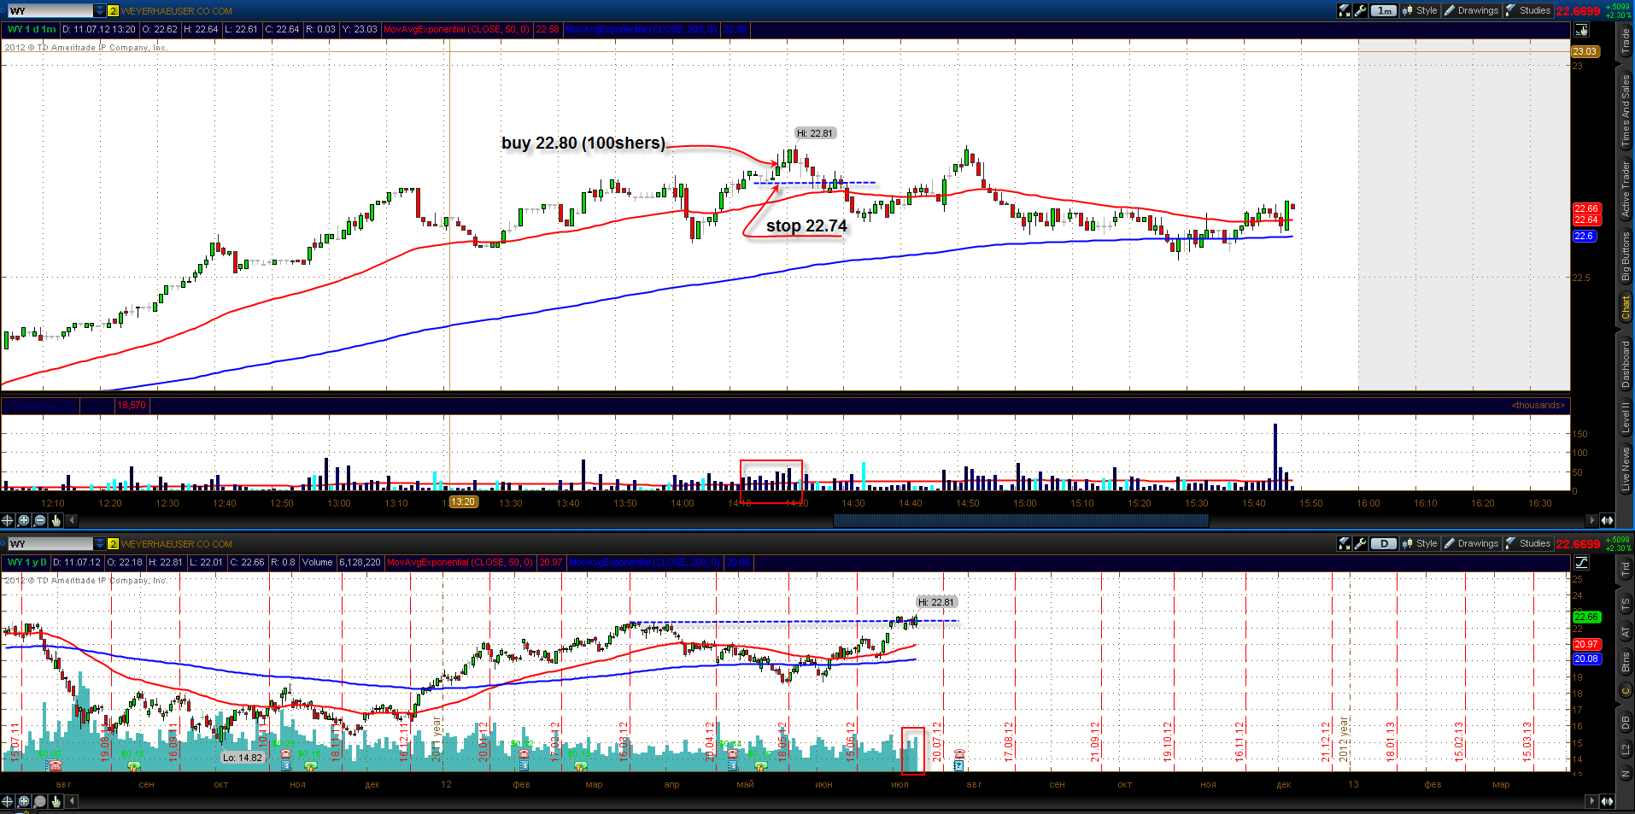Open Style menu on upper chart
1635x814 pixels.
tap(1421, 11)
